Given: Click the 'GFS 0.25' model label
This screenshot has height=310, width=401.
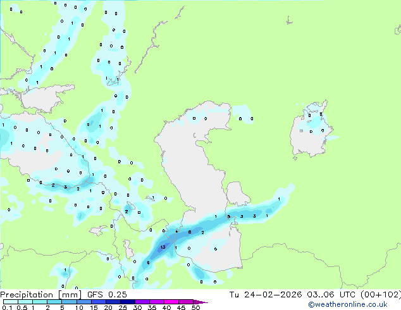Looking at the screenshot, I should (x=107, y=295).
